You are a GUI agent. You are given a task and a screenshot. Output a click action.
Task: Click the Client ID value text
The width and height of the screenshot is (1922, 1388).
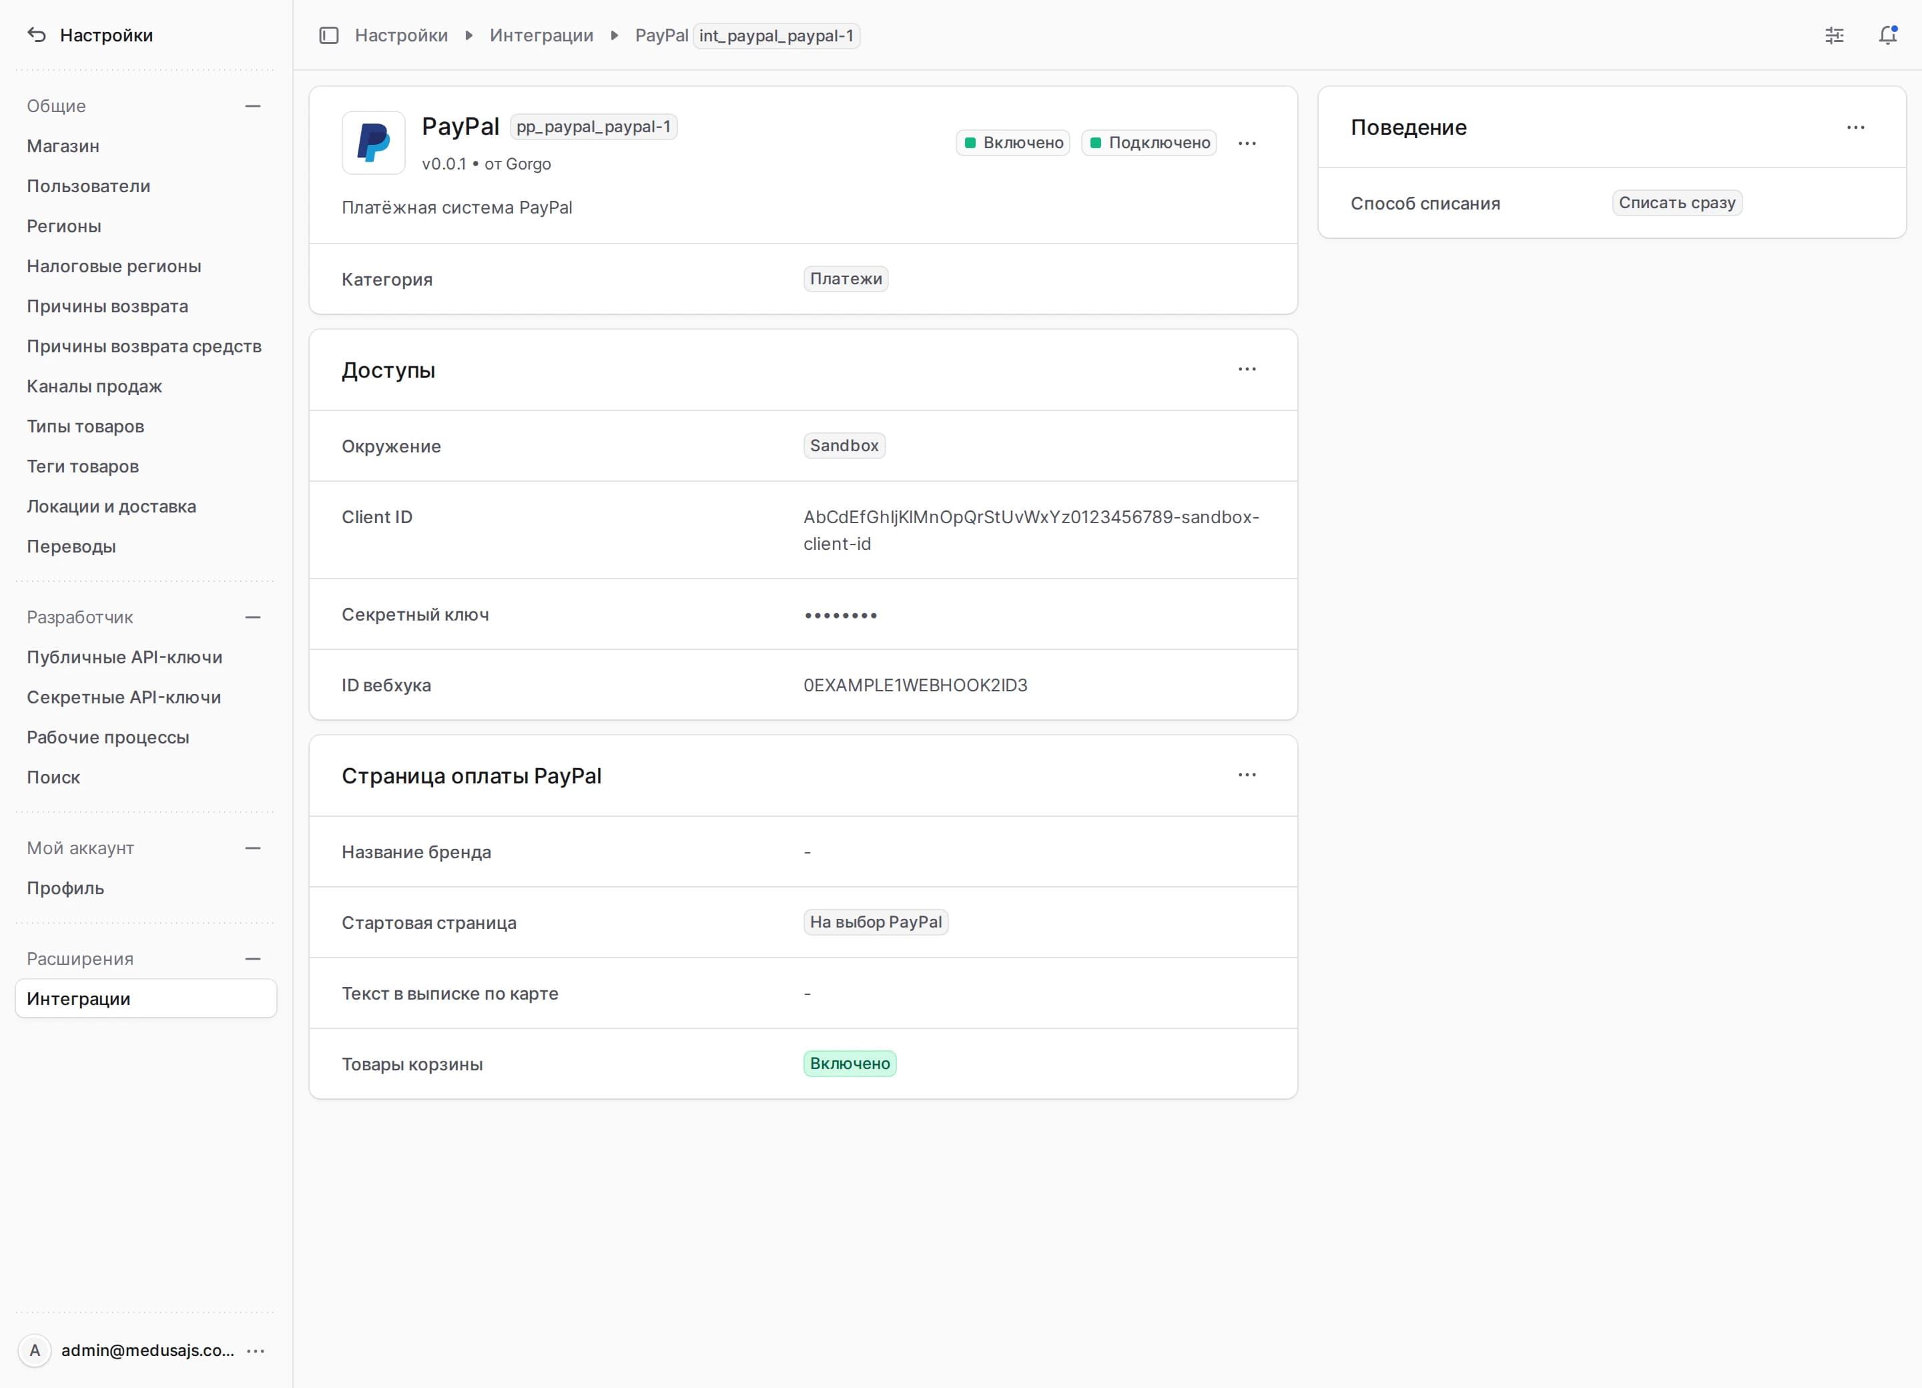point(1031,531)
